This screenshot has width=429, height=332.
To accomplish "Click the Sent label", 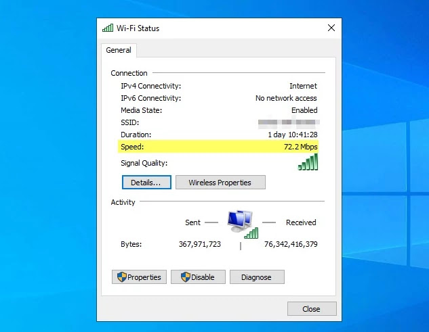I will coord(192,222).
